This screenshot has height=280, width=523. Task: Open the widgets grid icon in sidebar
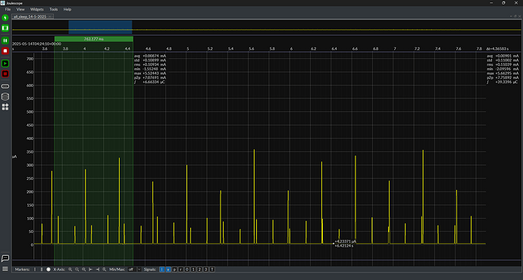coord(5,107)
